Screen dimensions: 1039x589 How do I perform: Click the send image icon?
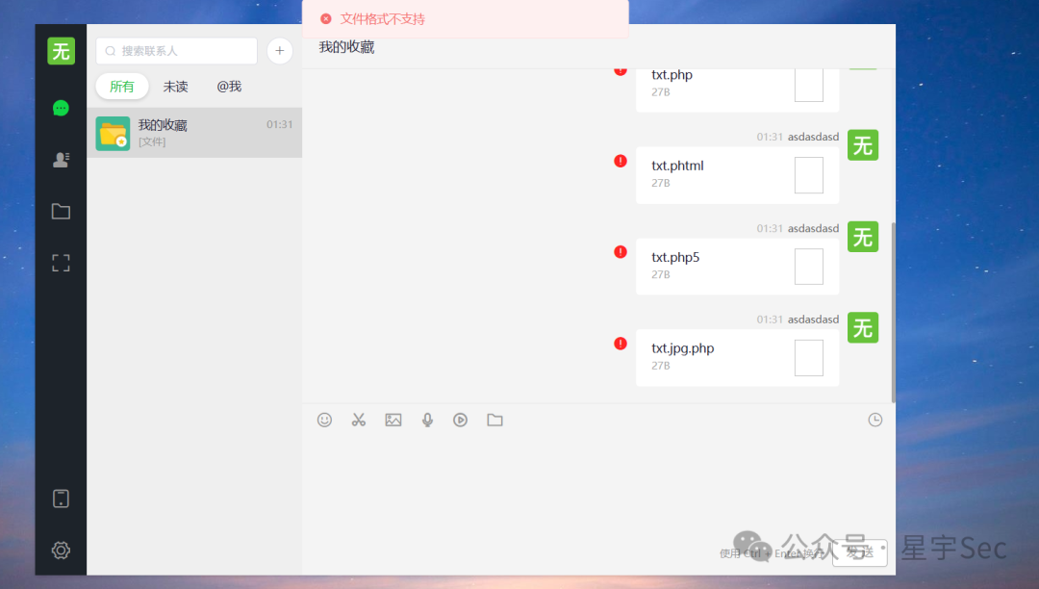(393, 420)
